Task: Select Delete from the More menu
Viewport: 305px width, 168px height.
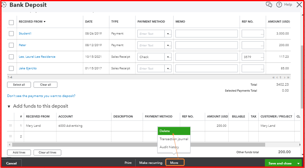Action: click(174, 131)
